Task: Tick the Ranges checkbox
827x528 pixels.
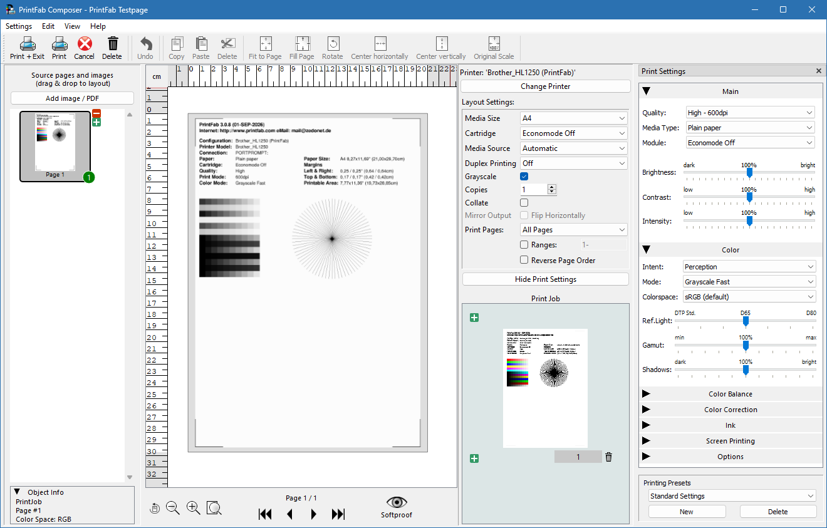Action: tap(524, 245)
